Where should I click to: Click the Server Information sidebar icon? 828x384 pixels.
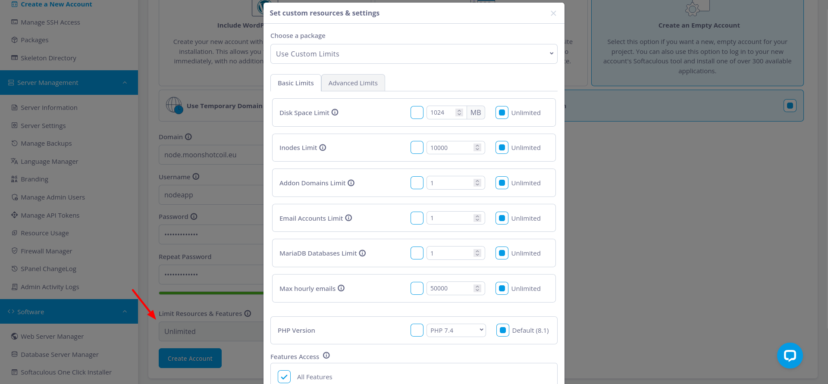point(15,107)
